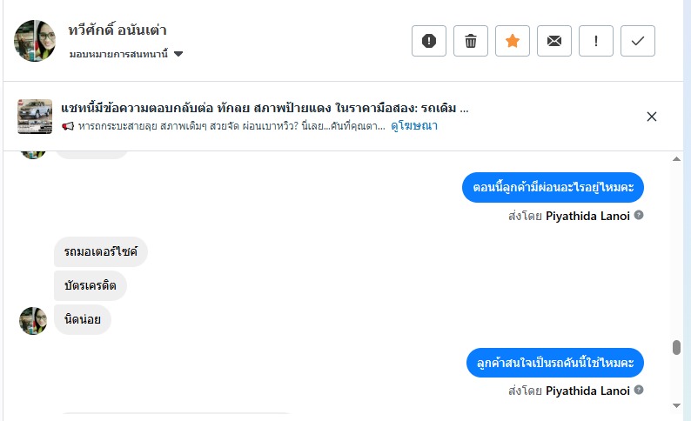691x421 pixels.
Task: Click the customer avatar beside นิดน่อย message
Action: [x=33, y=320]
